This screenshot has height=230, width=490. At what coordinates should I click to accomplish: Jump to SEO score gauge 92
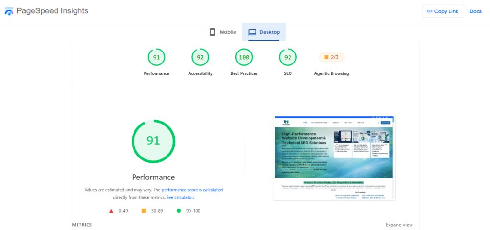coord(288,57)
